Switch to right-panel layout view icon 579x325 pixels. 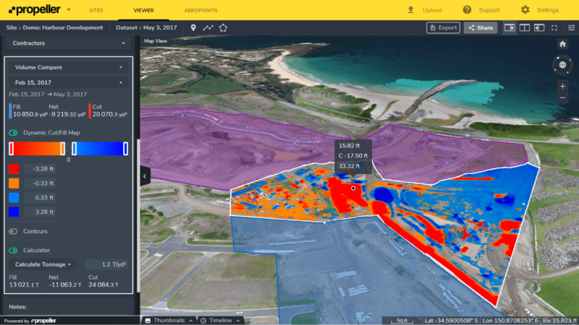tap(510, 27)
